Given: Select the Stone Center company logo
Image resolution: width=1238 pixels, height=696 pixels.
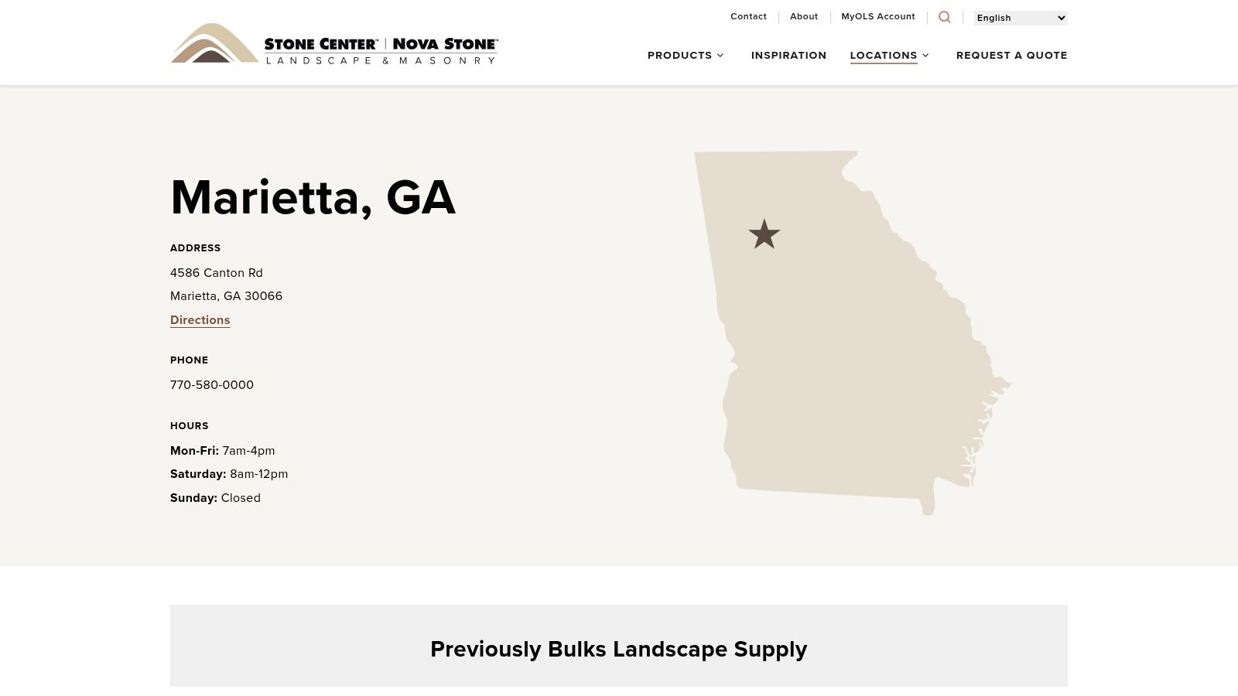Looking at the screenshot, I should point(334,44).
